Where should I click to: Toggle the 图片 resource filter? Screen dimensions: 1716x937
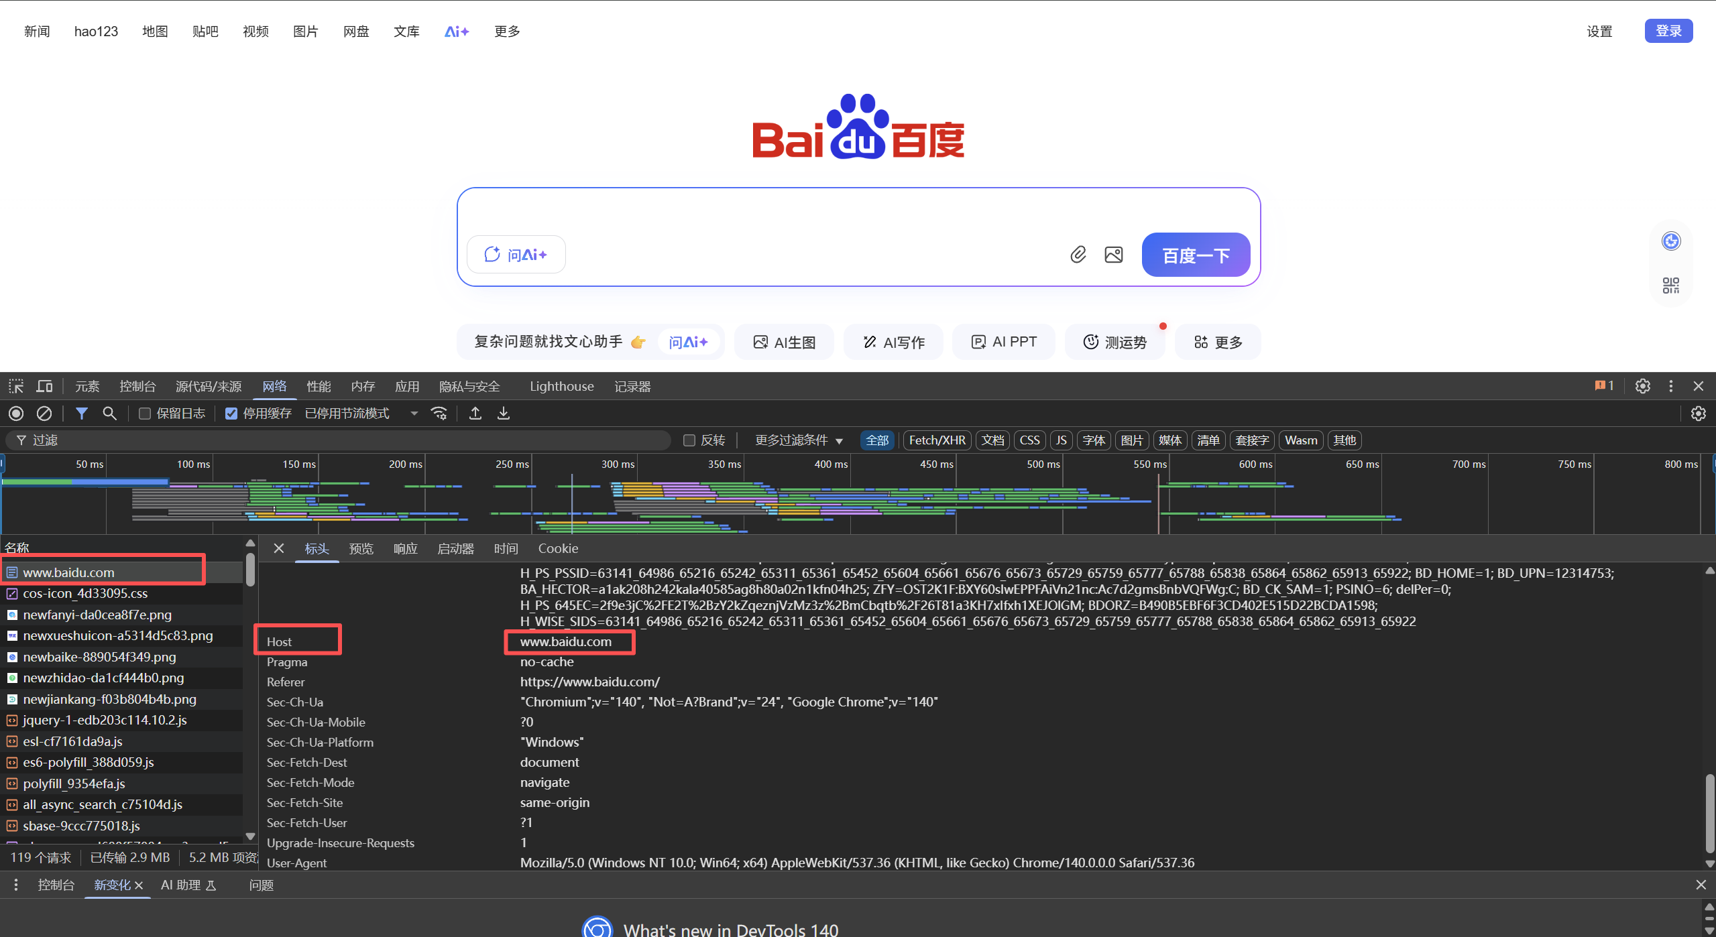[1132, 440]
